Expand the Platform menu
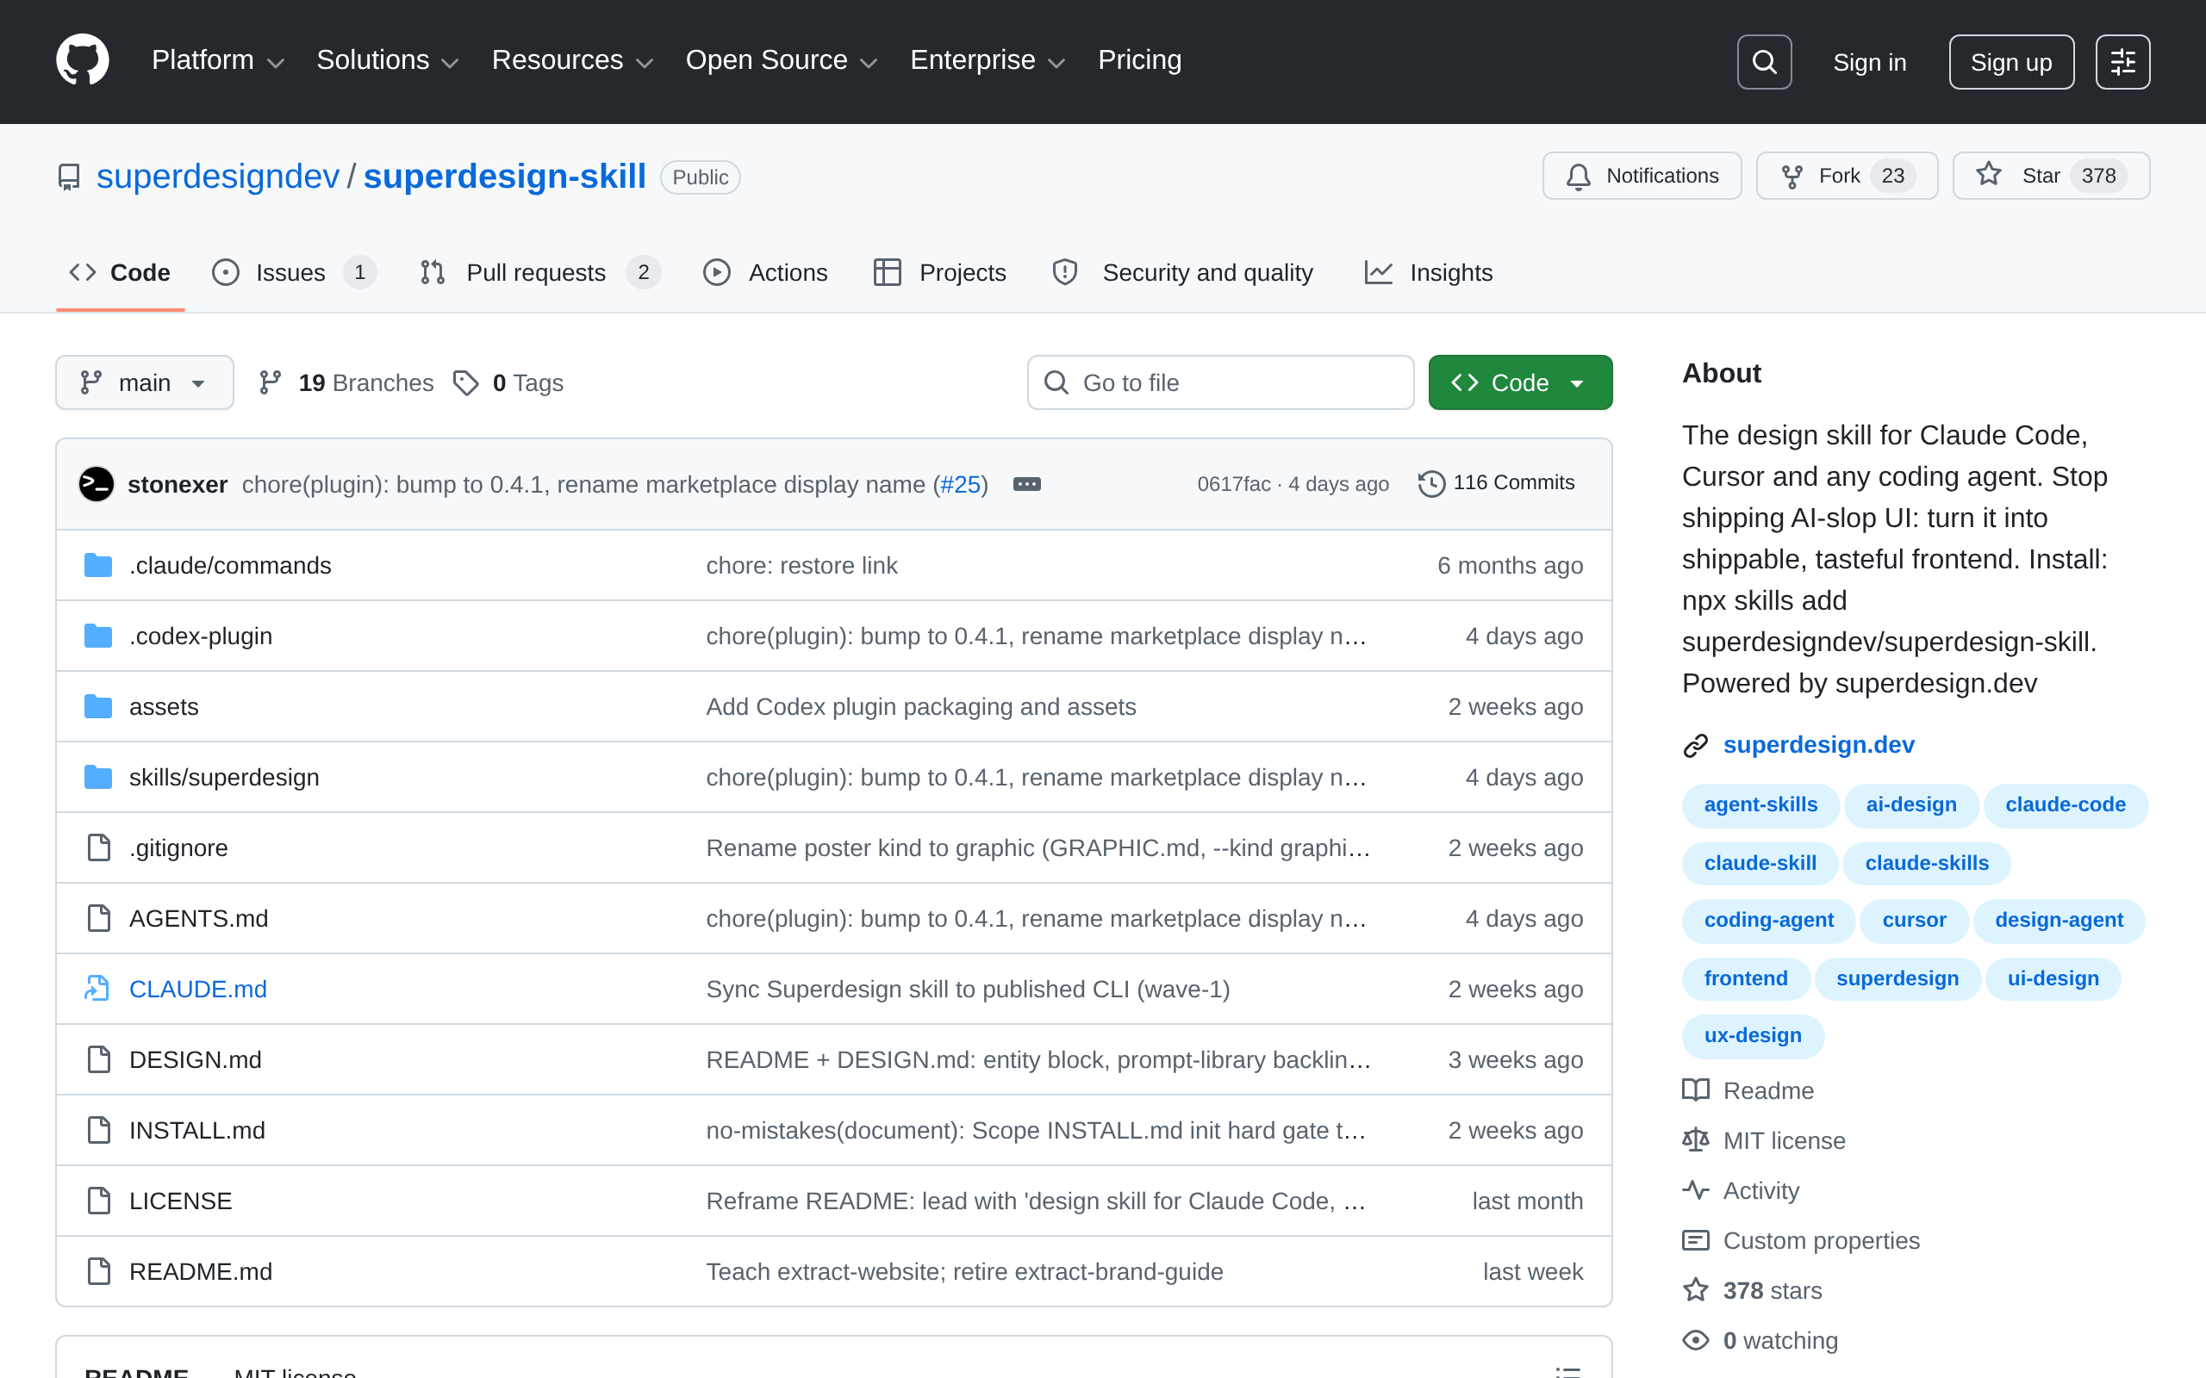Screen dimensions: 2206x1378 tap(218, 60)
